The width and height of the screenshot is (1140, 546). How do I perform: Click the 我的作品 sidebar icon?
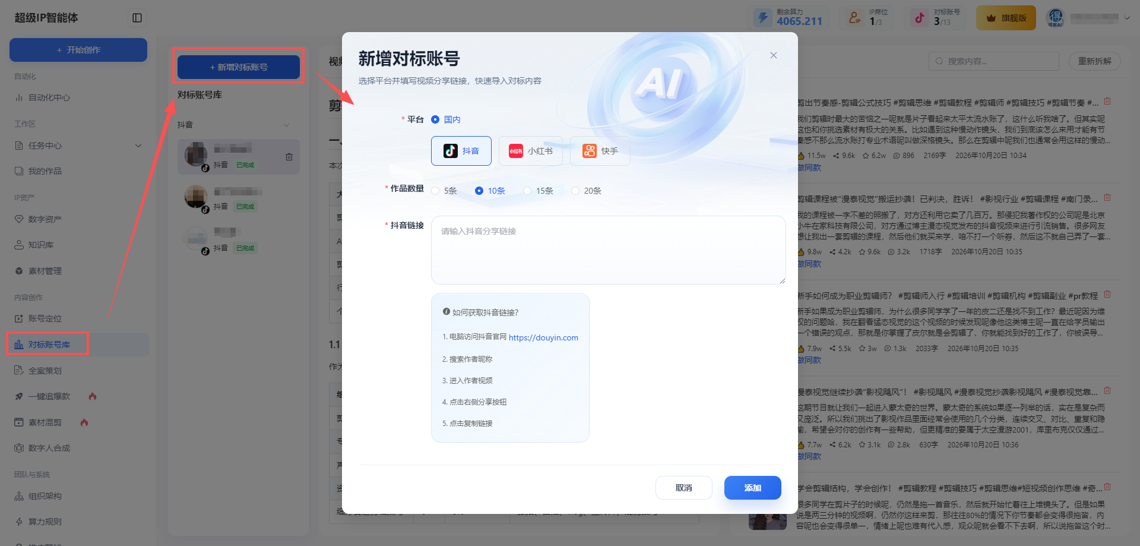(19, 171)
